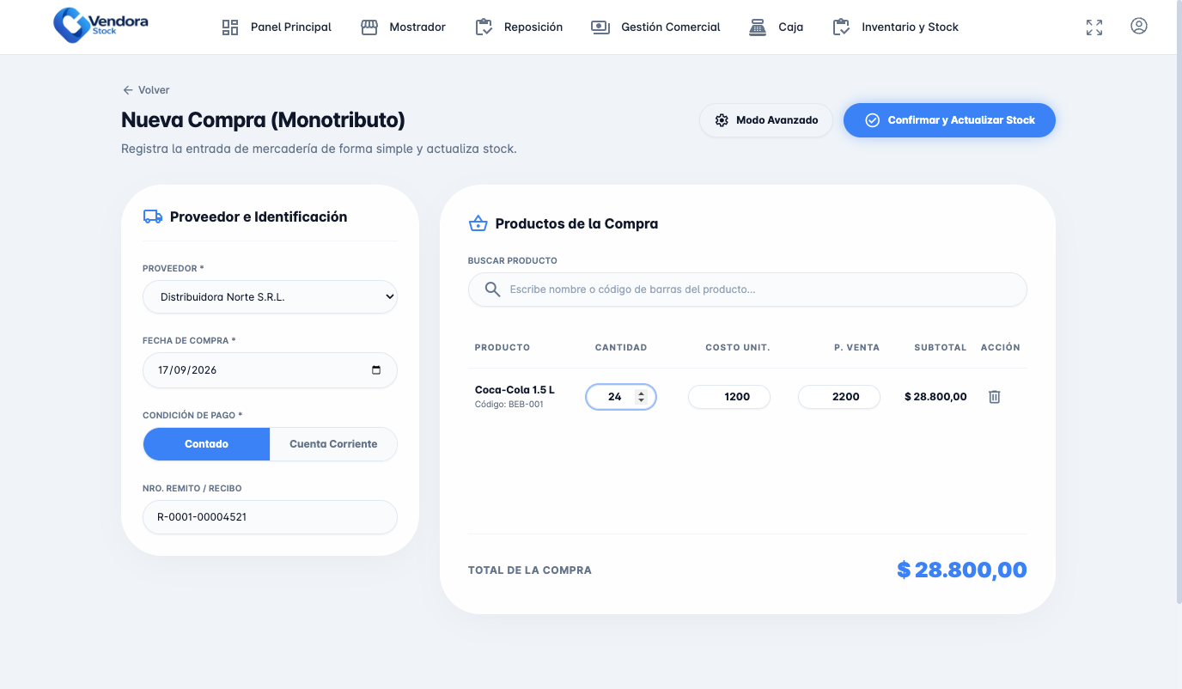1182x689 pixels.
Task: Open the Proveedor dropdown
Action: [x=270, y=296]
